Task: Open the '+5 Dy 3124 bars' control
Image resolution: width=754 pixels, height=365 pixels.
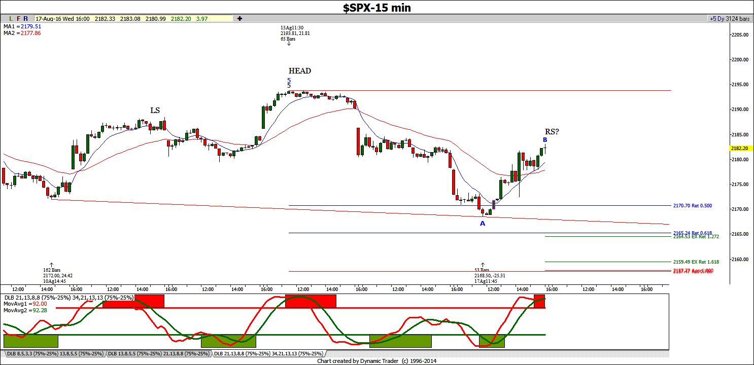Action: click(730, 19)
